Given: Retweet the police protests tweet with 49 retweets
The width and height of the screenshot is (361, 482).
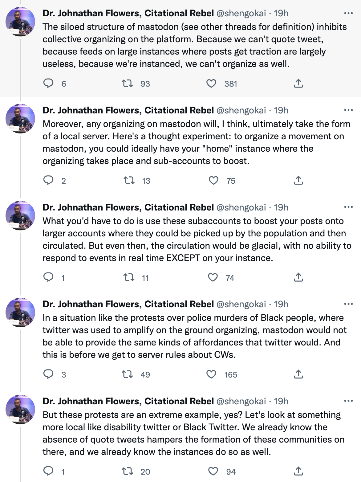Looking at the screenshot, I should [127, 374].
